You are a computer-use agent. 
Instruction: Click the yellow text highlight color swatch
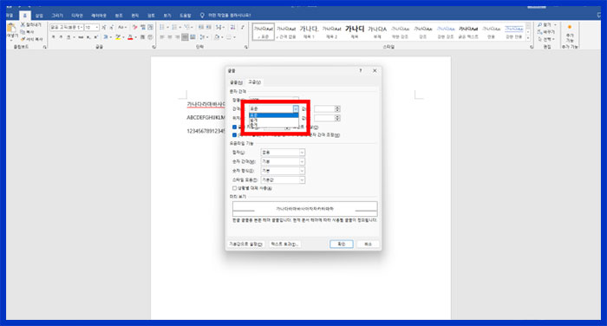click(x=118, y=37)
